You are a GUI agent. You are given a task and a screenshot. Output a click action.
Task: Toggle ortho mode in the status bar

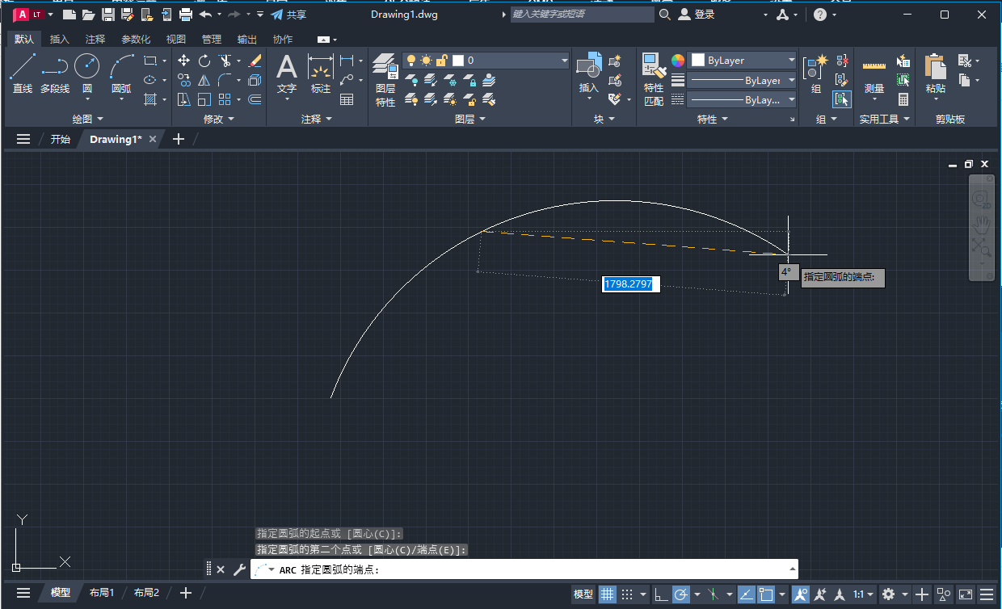pyautogui.click(x=661, y=595)
